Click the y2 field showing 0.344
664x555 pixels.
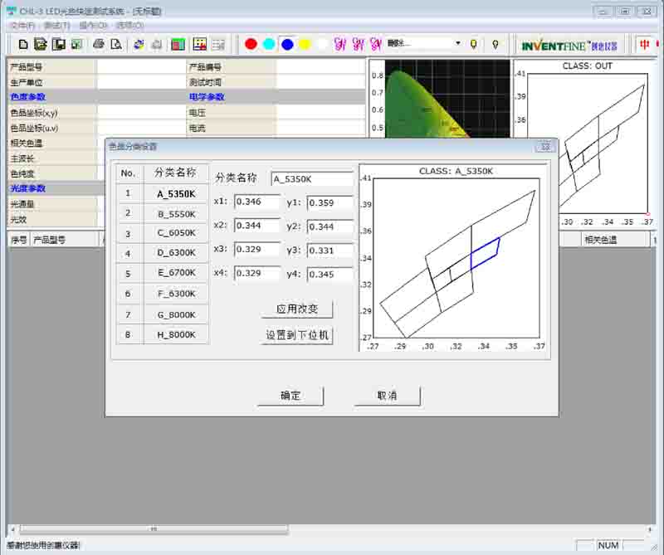(x=330, y=227)
